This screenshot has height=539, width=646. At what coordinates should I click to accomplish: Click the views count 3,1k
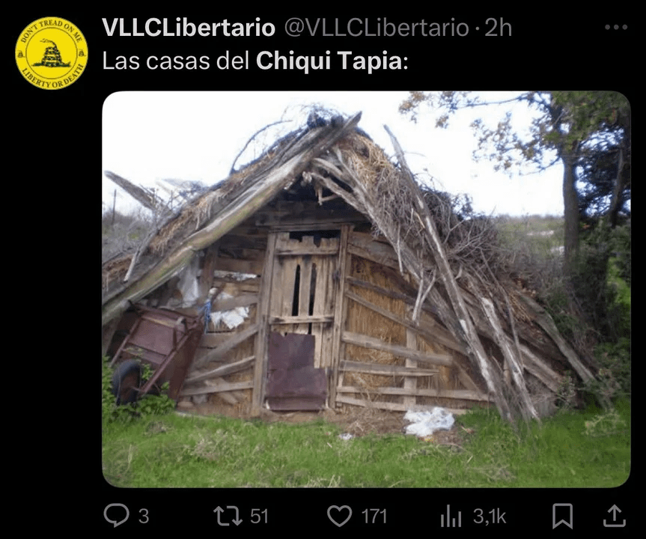pos(489,517)
